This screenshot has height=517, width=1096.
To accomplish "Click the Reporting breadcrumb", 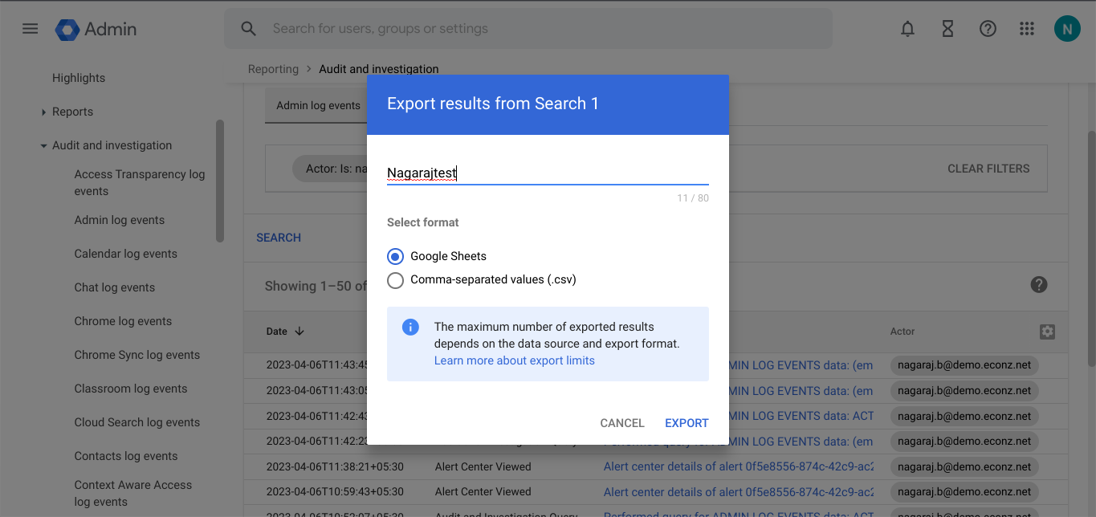I will pyautogui.click(x=273, y=69).
